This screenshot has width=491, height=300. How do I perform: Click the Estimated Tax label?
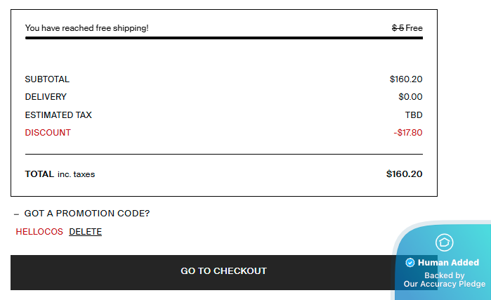click(x=58, y=115)
